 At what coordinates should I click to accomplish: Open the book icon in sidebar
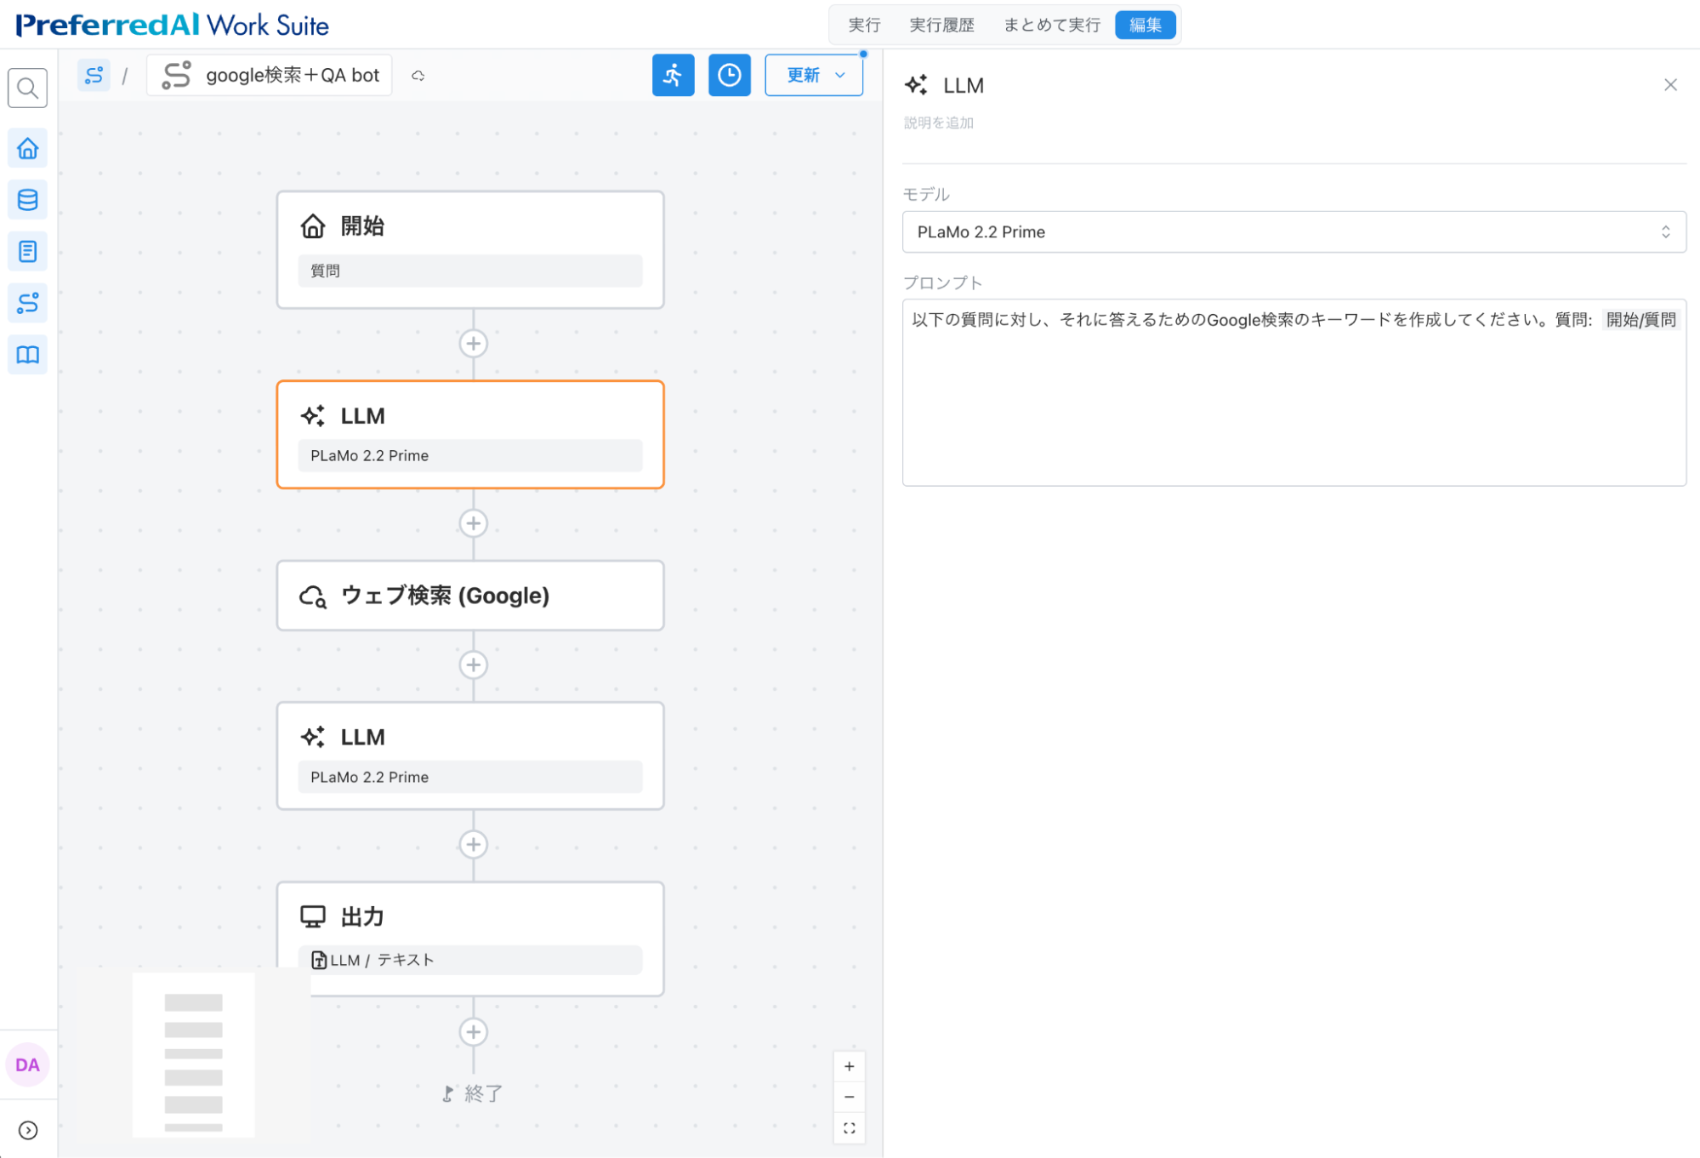pos(27,355)
